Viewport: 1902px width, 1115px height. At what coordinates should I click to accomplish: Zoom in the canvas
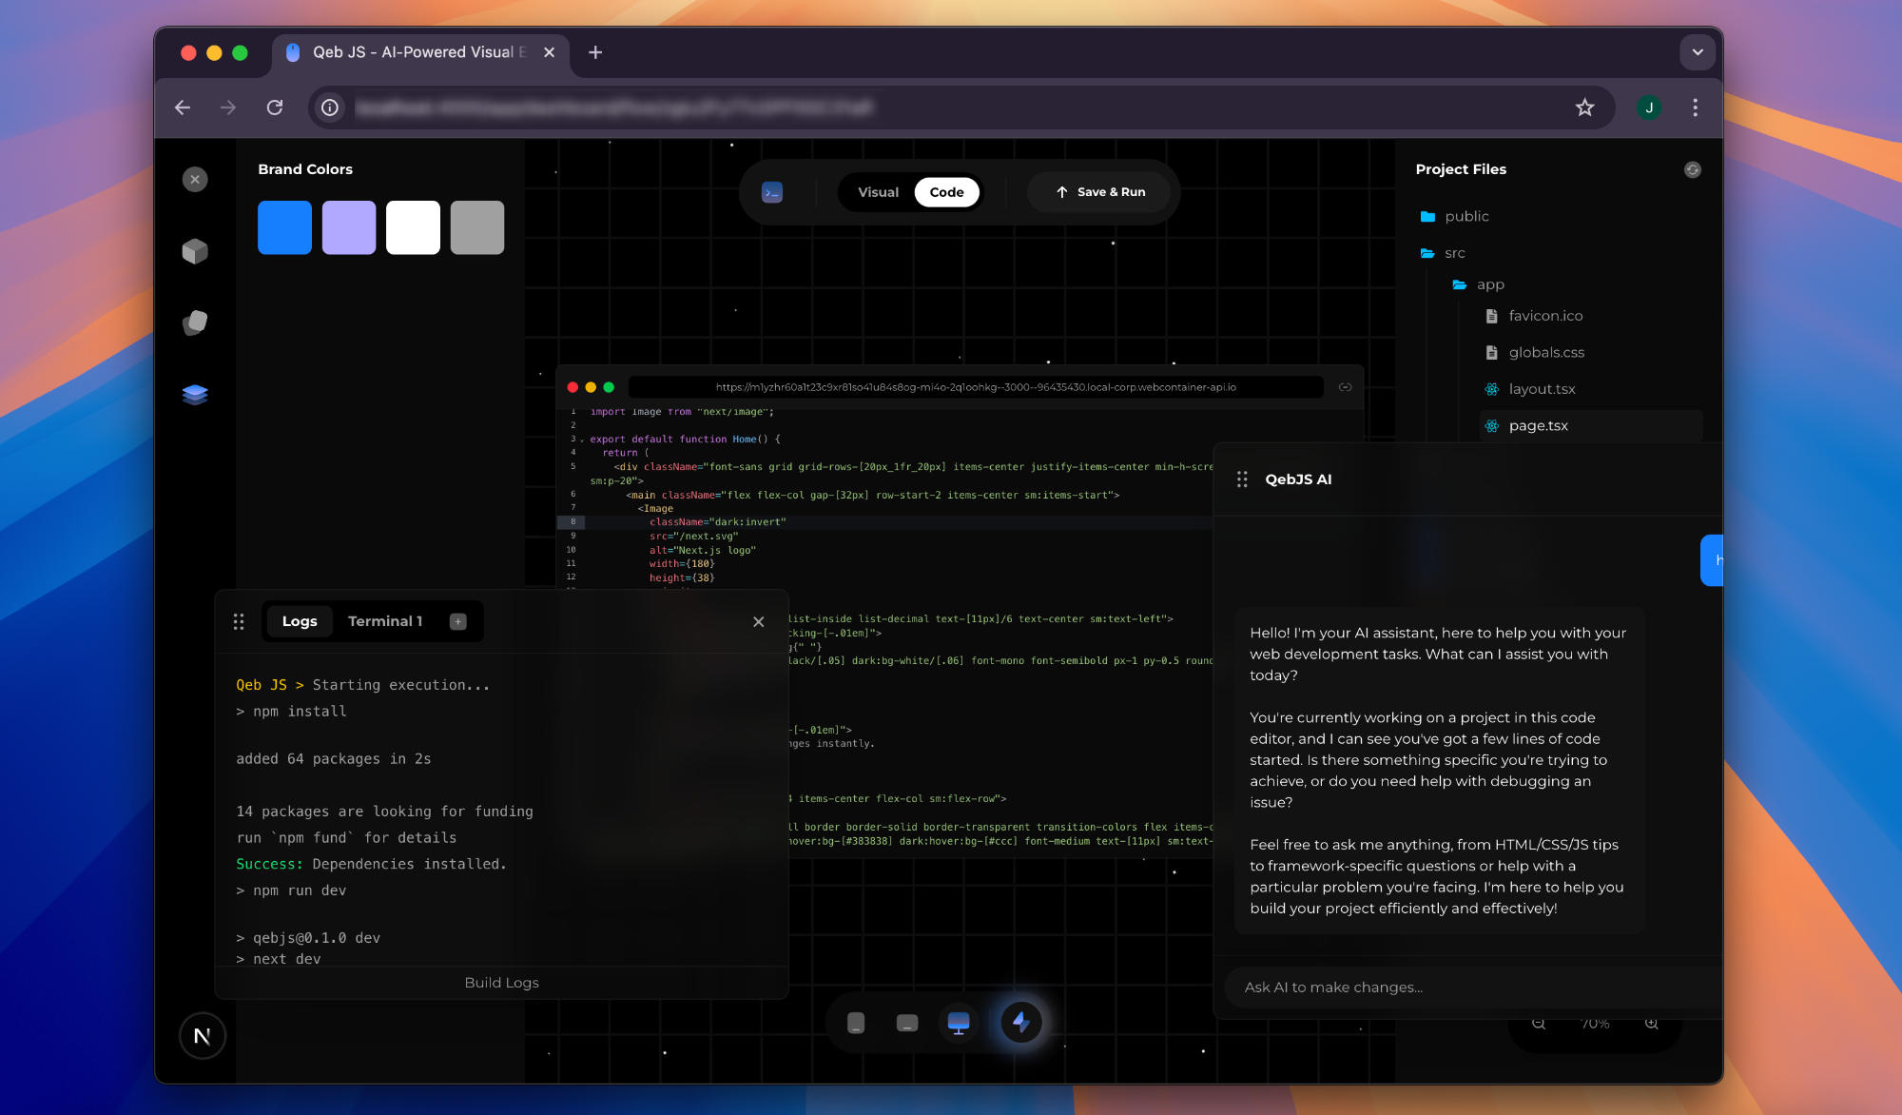(x=1652, y=1024)
